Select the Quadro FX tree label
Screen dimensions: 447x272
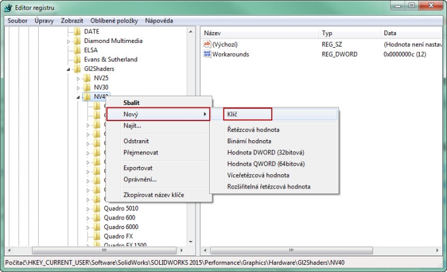point(119,236)
